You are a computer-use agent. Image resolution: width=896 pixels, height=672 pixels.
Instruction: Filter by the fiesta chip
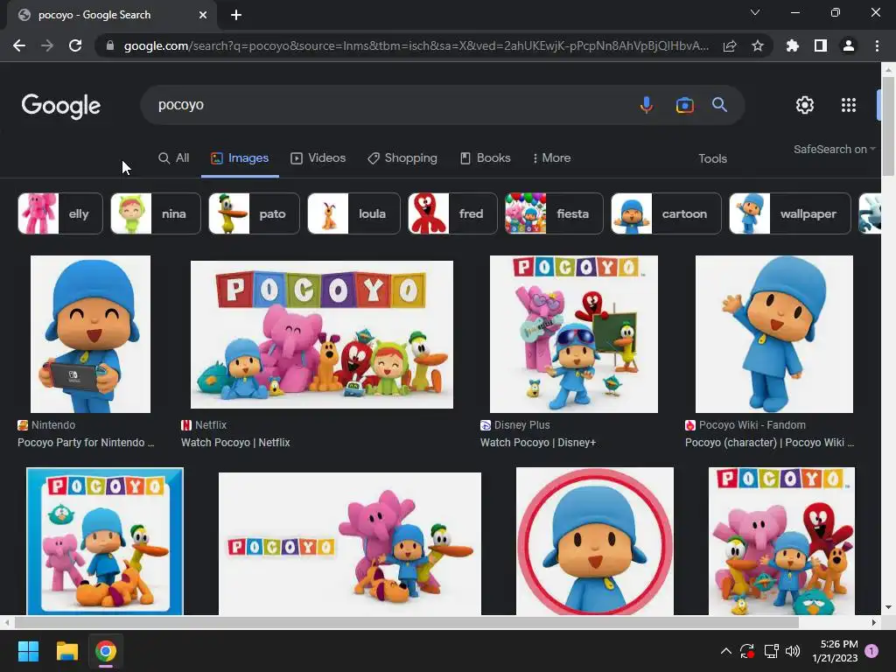[554, 213]
